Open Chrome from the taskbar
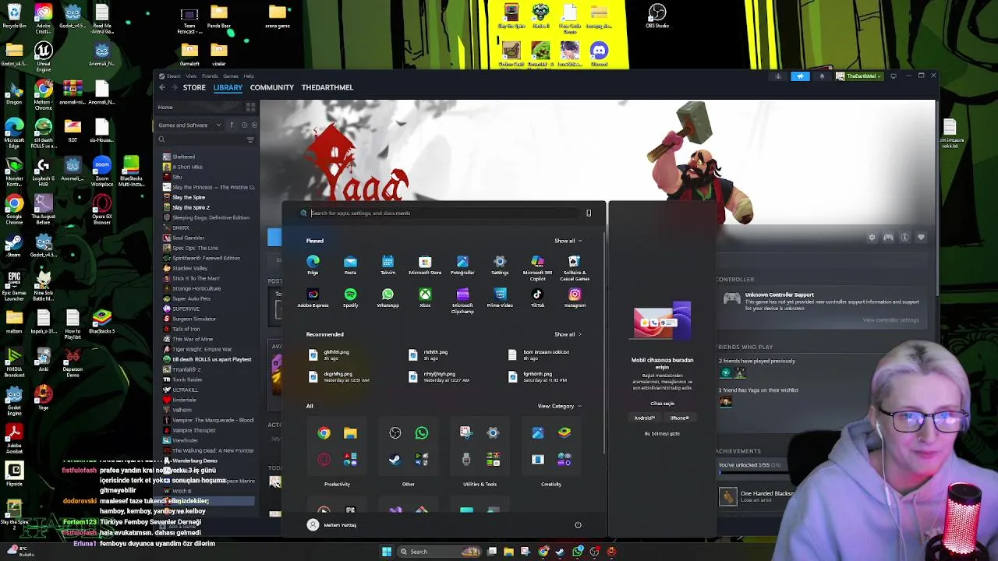Viewport: 998px width, 561px height. (x=543, y=552)
